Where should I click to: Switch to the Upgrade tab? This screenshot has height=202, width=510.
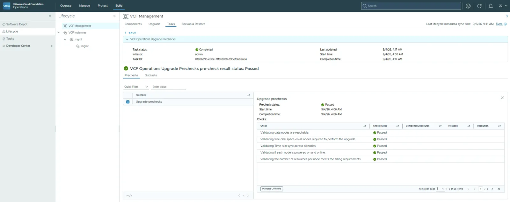[x=154, y=24]
